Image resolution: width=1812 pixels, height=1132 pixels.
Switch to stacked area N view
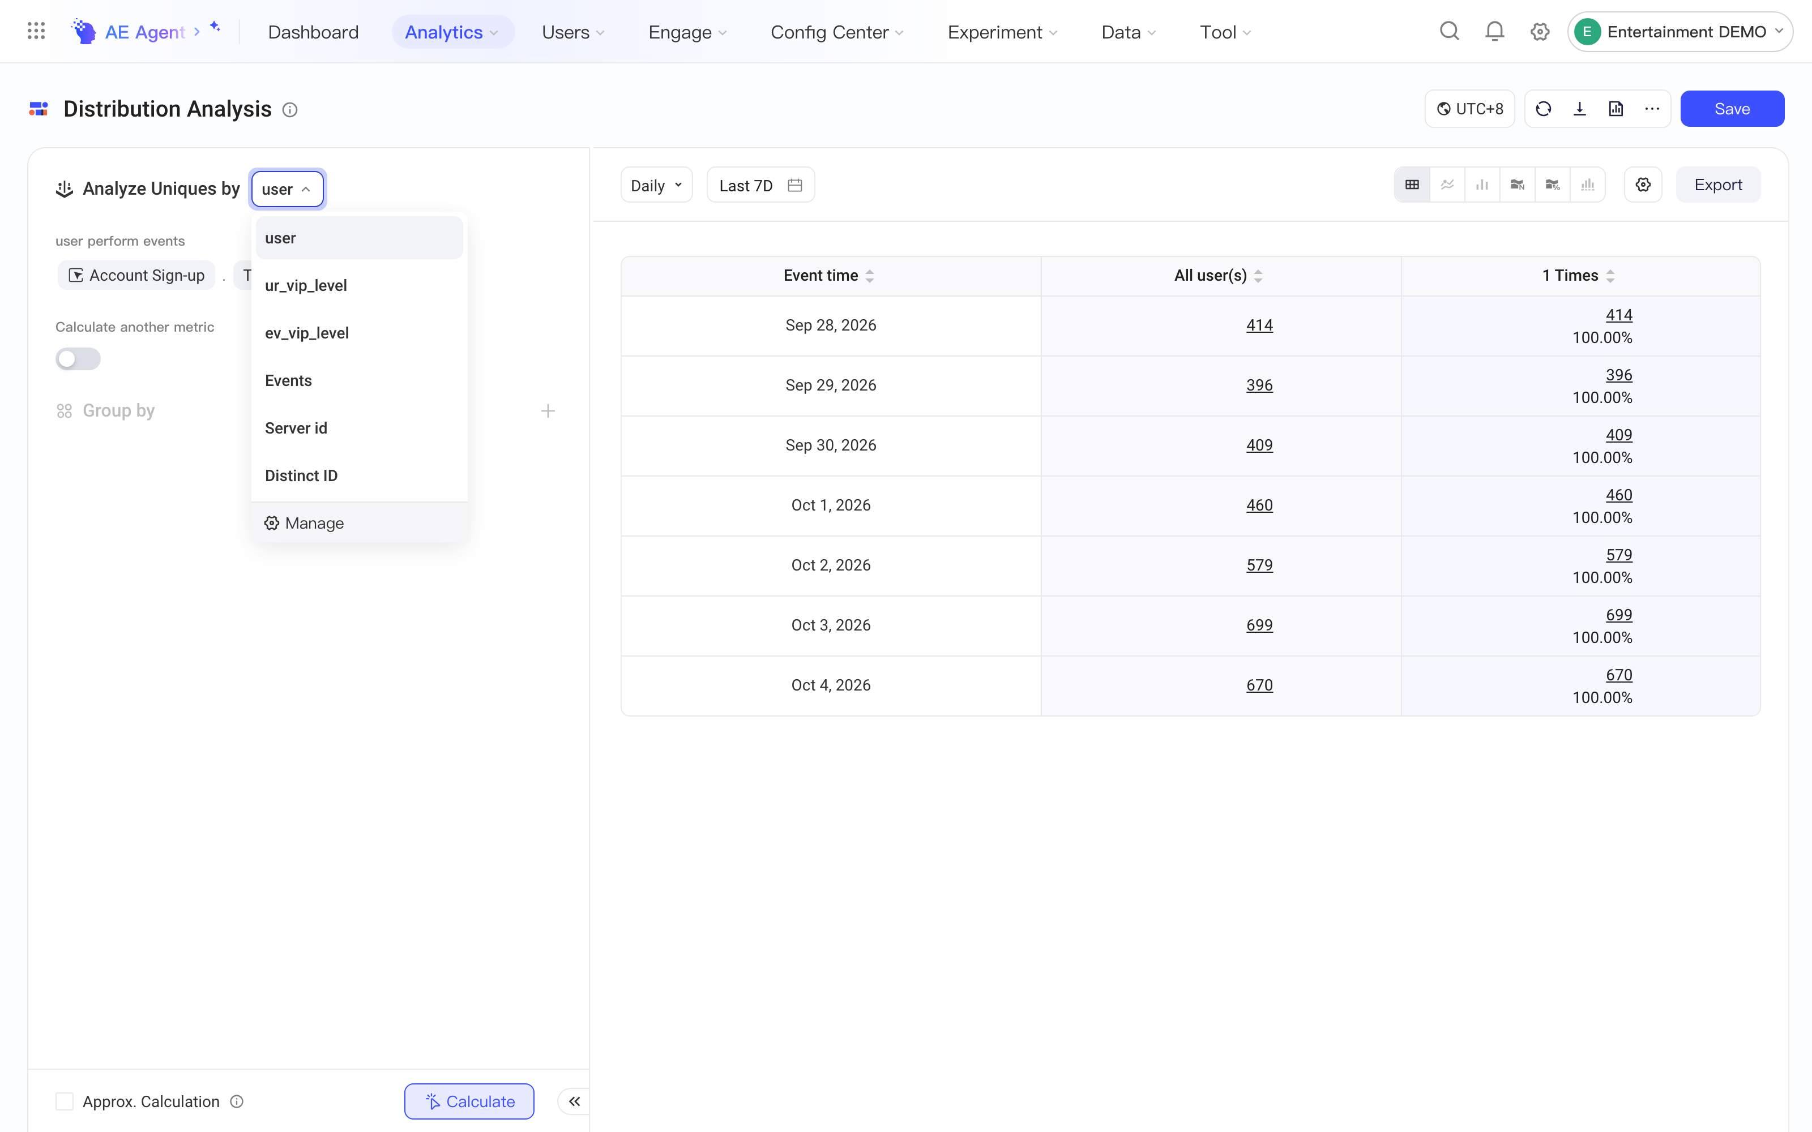[1518, 185]
